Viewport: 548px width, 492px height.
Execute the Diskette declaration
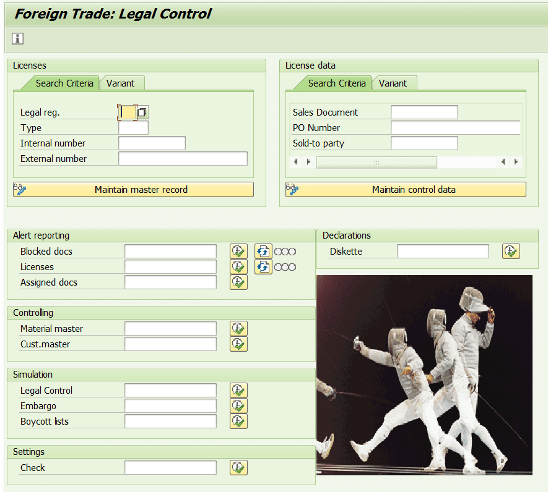[511, 252]
